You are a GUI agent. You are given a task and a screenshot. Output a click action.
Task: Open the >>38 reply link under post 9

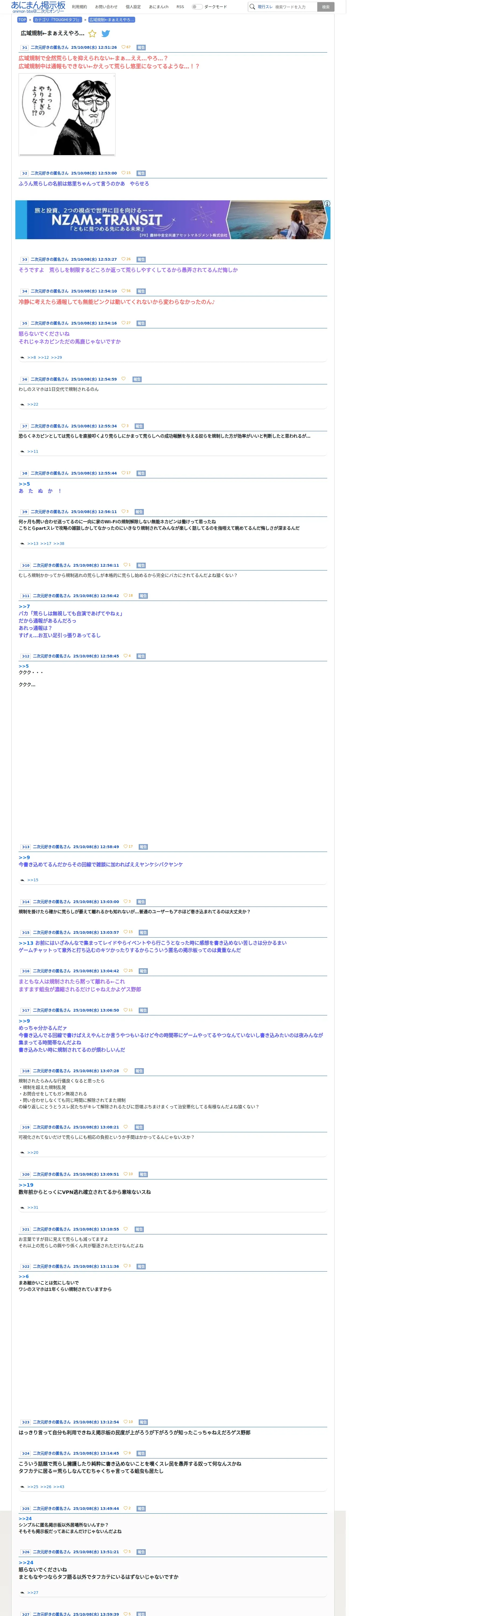pyautogui.click(x=59, y=544)
